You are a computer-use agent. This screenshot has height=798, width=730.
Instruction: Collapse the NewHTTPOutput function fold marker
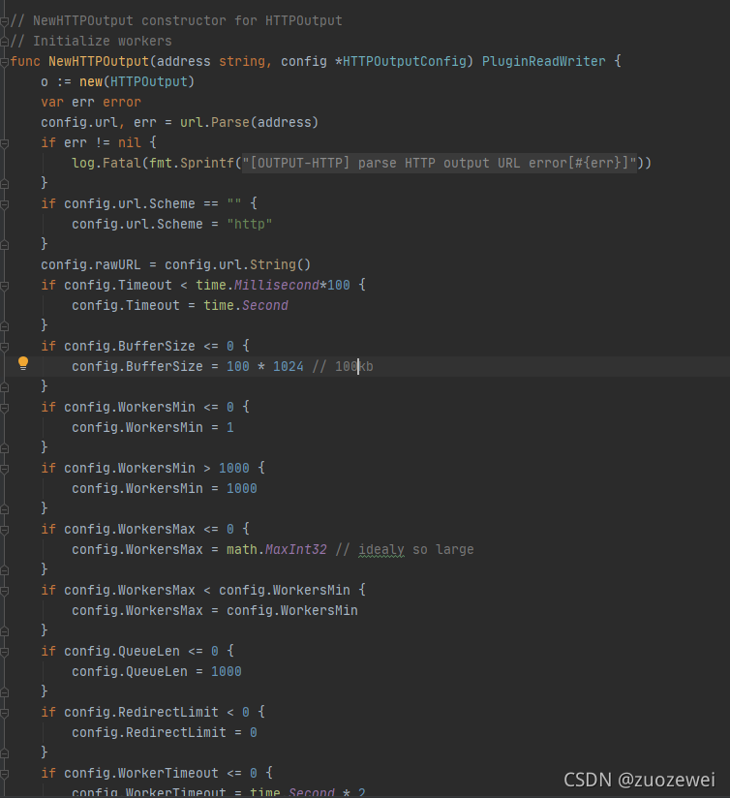tap(4, 62)
